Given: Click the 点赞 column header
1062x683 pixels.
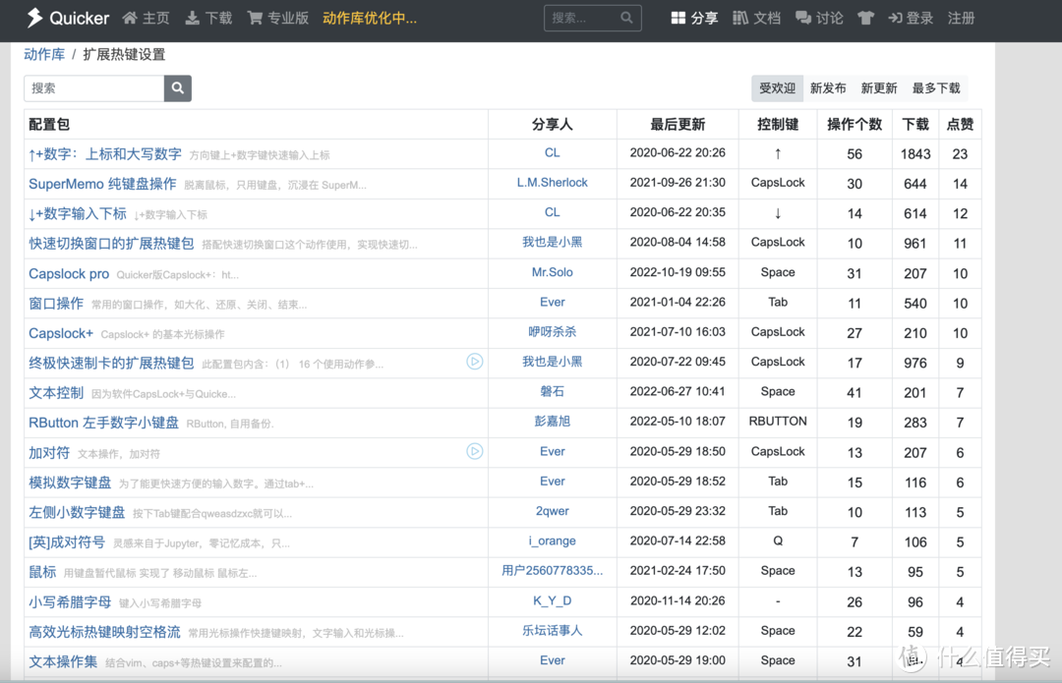Looking at the screenshot, I should click(960, 125).
